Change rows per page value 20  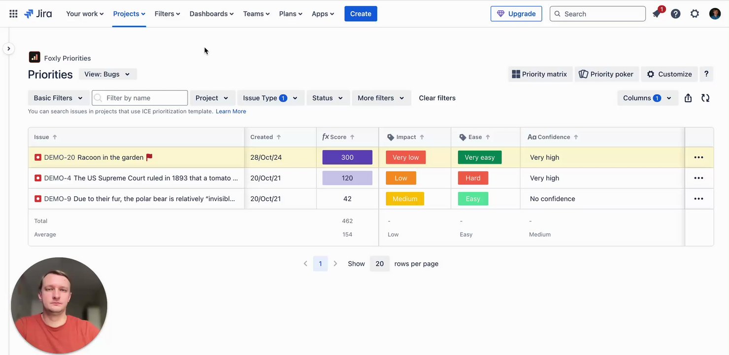pos(380,264)
